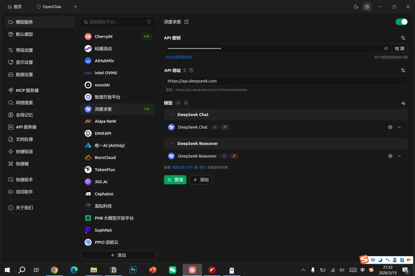Screen dimensions: 415x276
Task: Open 数据设置 in settings sidebar
Action: click(40, 74)
